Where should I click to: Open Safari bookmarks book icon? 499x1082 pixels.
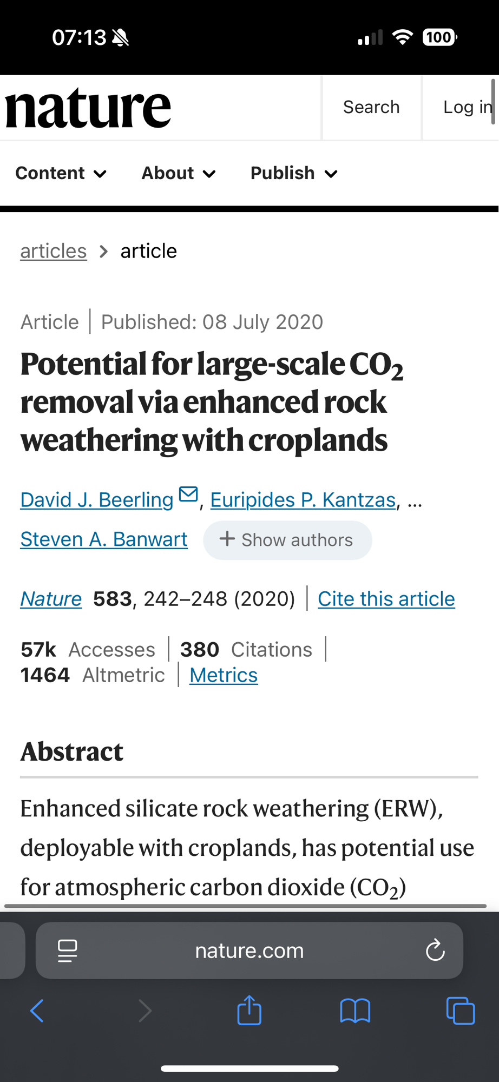(x=355, y=1010)
